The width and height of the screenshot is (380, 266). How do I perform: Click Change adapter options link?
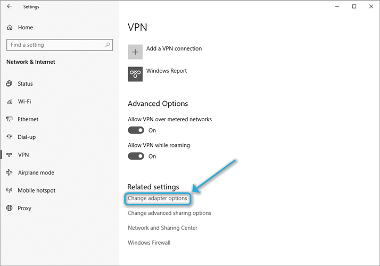click(158, 198)
